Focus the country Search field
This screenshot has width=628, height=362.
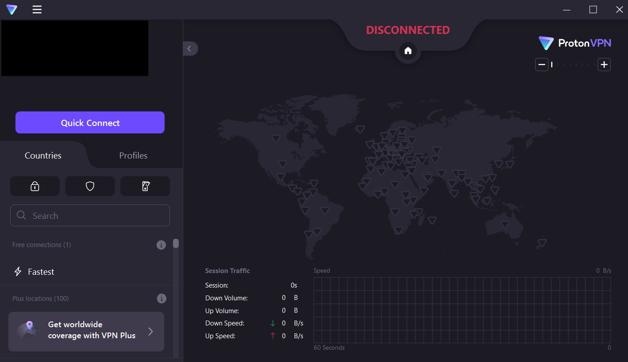(x=90, y=216)
